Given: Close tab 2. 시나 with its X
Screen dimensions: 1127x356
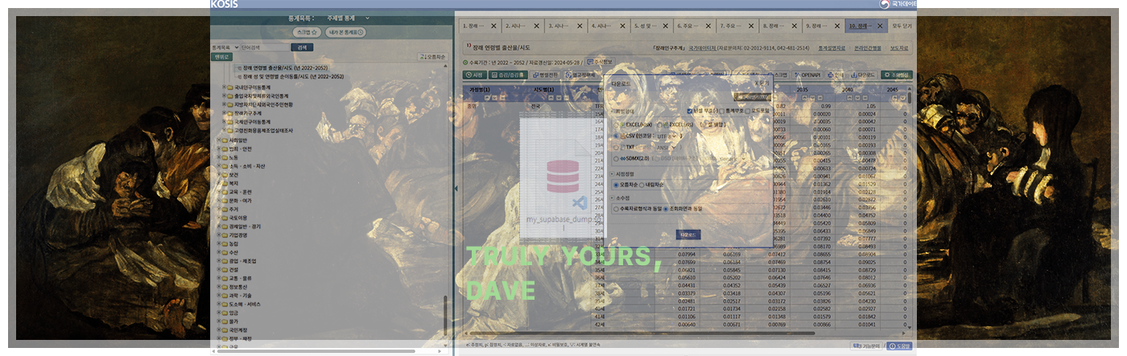Looking at the screenshot, I should click(537, 26).
